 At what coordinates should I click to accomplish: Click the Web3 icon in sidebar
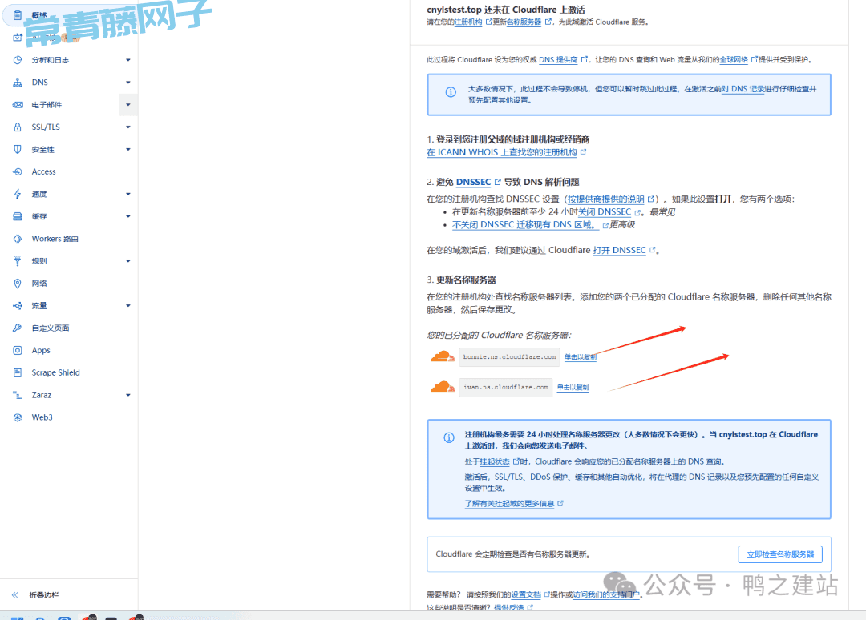tap(18, 417)
